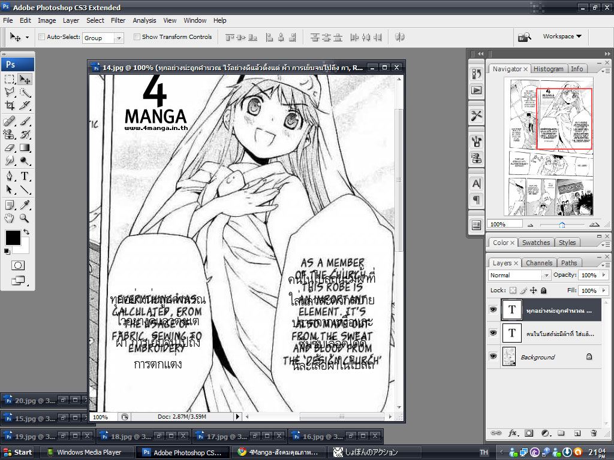Open the Analysis menu

(x=144, y=20)
